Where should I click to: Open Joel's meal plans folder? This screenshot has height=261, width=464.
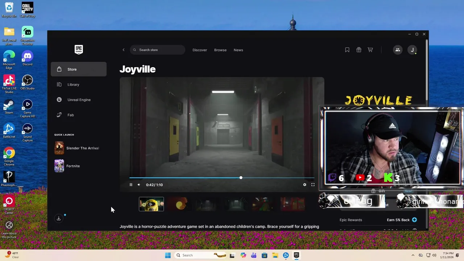tap(9, 36)
